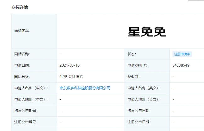204x131 pixels.
Task: Click the 申请/注册号 label
Action: [x=138, y=65]
